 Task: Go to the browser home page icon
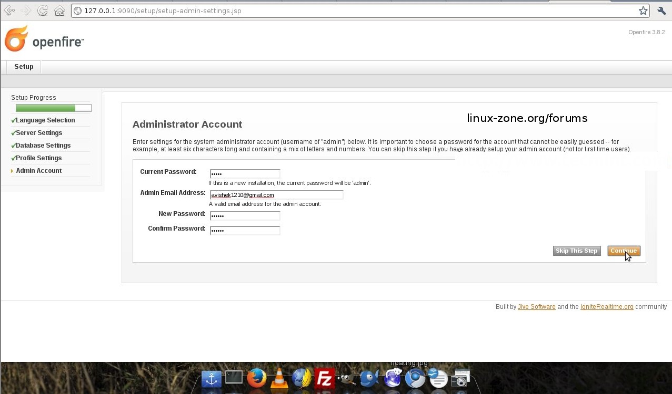60,11
